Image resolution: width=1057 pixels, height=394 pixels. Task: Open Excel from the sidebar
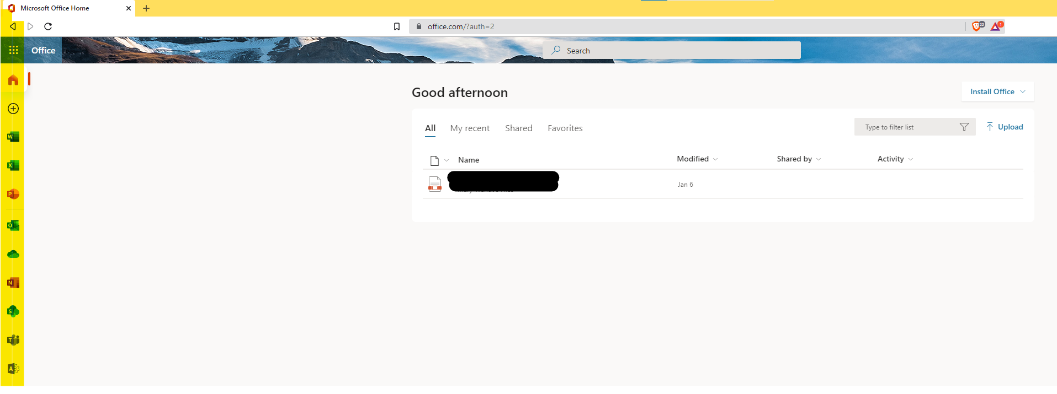pos(13,165)
